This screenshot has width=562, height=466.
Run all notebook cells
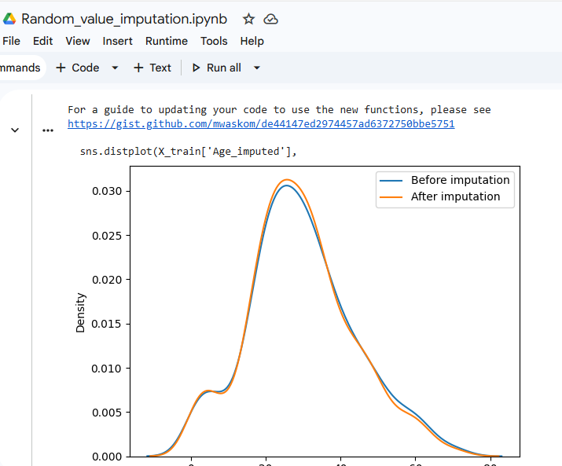216,68
